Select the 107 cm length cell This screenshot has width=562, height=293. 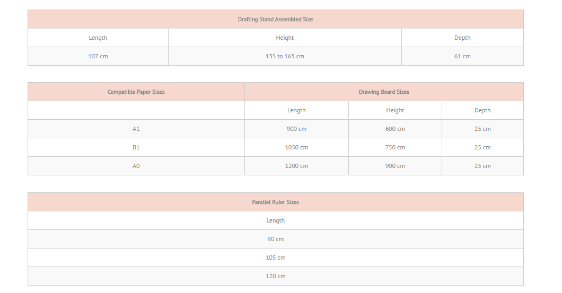(98, 56)
